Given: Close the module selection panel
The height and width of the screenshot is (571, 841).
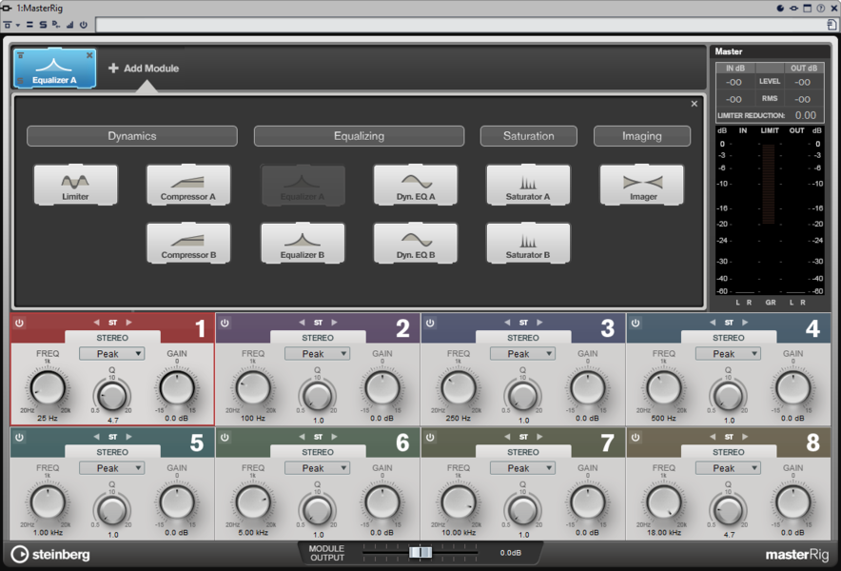Looking at the screenshot, I should click(694, 104).
